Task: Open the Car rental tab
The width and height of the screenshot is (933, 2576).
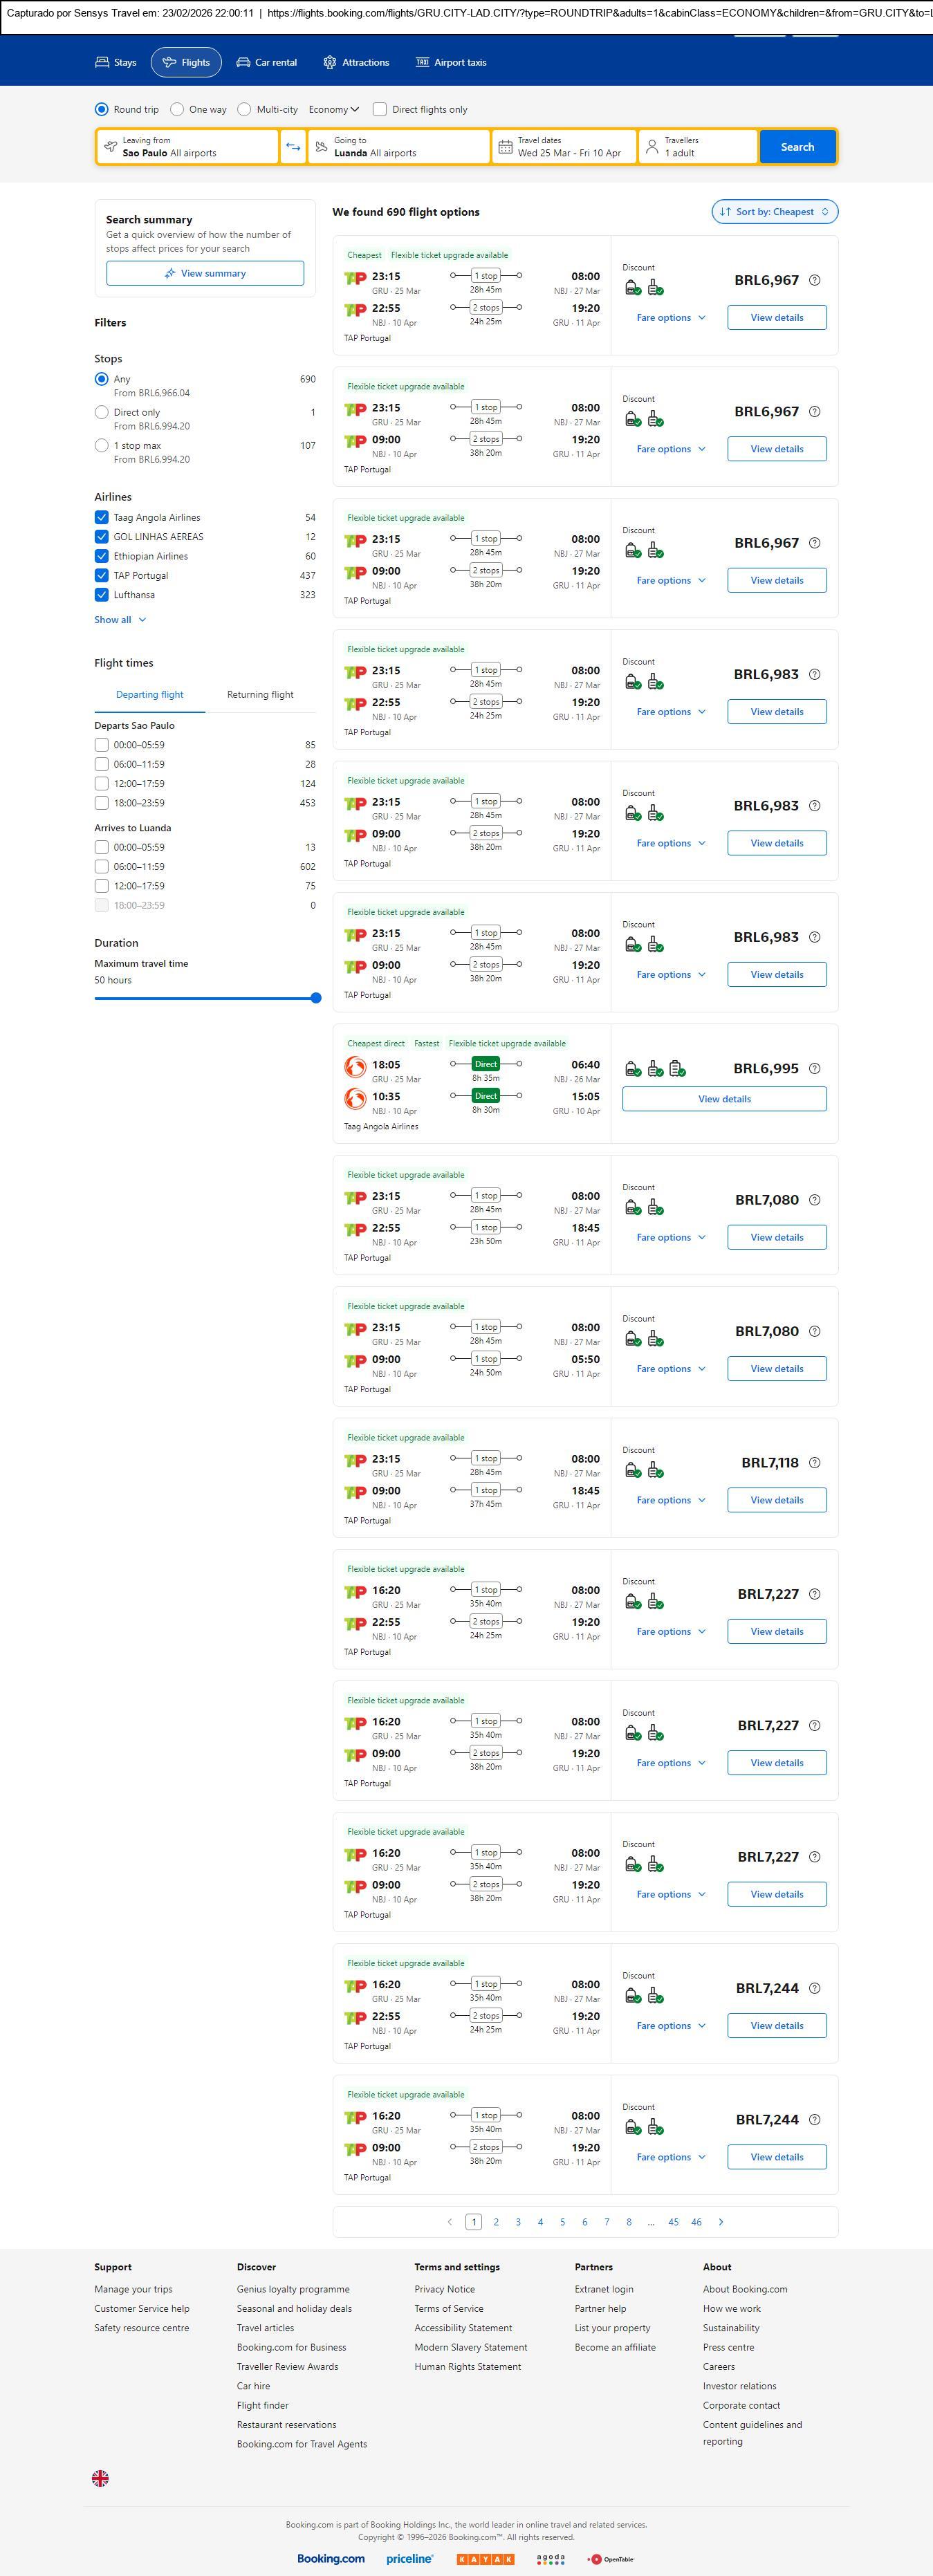Action: pyautogui.click(x=266, y=62)
